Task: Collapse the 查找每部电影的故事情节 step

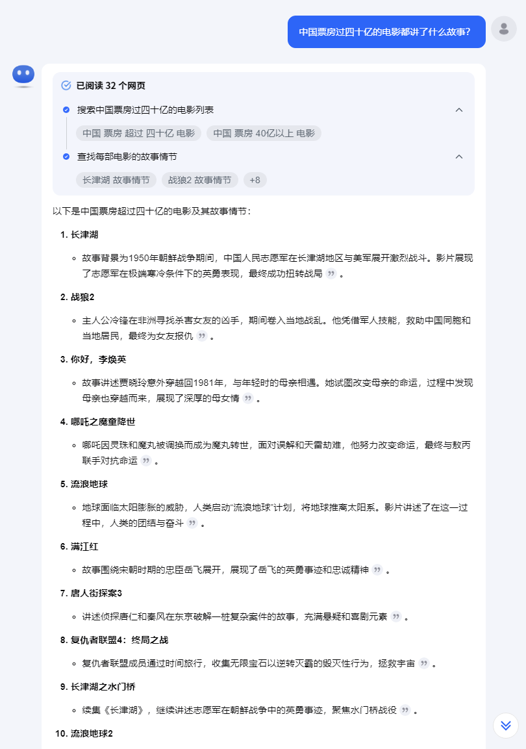Action: [459, 157]
